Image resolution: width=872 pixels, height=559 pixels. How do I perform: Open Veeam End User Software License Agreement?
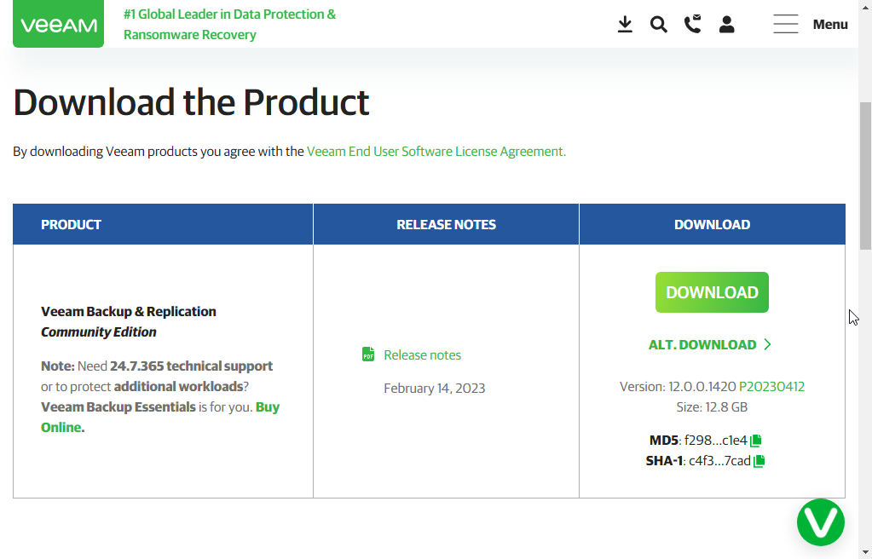pos(436,152)
